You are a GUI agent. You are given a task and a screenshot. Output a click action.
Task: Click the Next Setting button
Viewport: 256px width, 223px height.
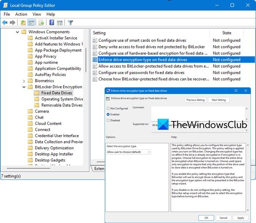coord(219,100)
